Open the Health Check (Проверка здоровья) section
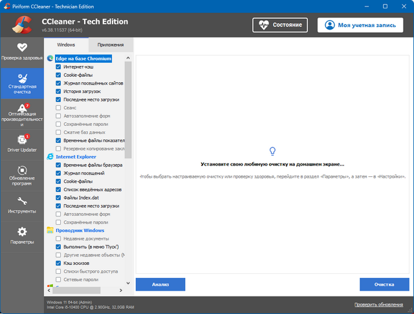 point(22,52)
